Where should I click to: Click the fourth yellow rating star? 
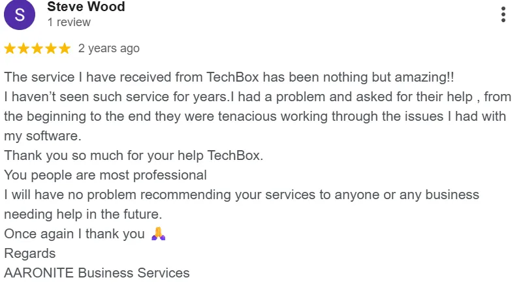51,48
